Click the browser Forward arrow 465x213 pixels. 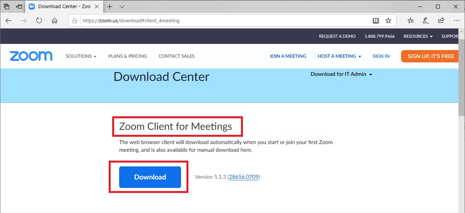24,21
